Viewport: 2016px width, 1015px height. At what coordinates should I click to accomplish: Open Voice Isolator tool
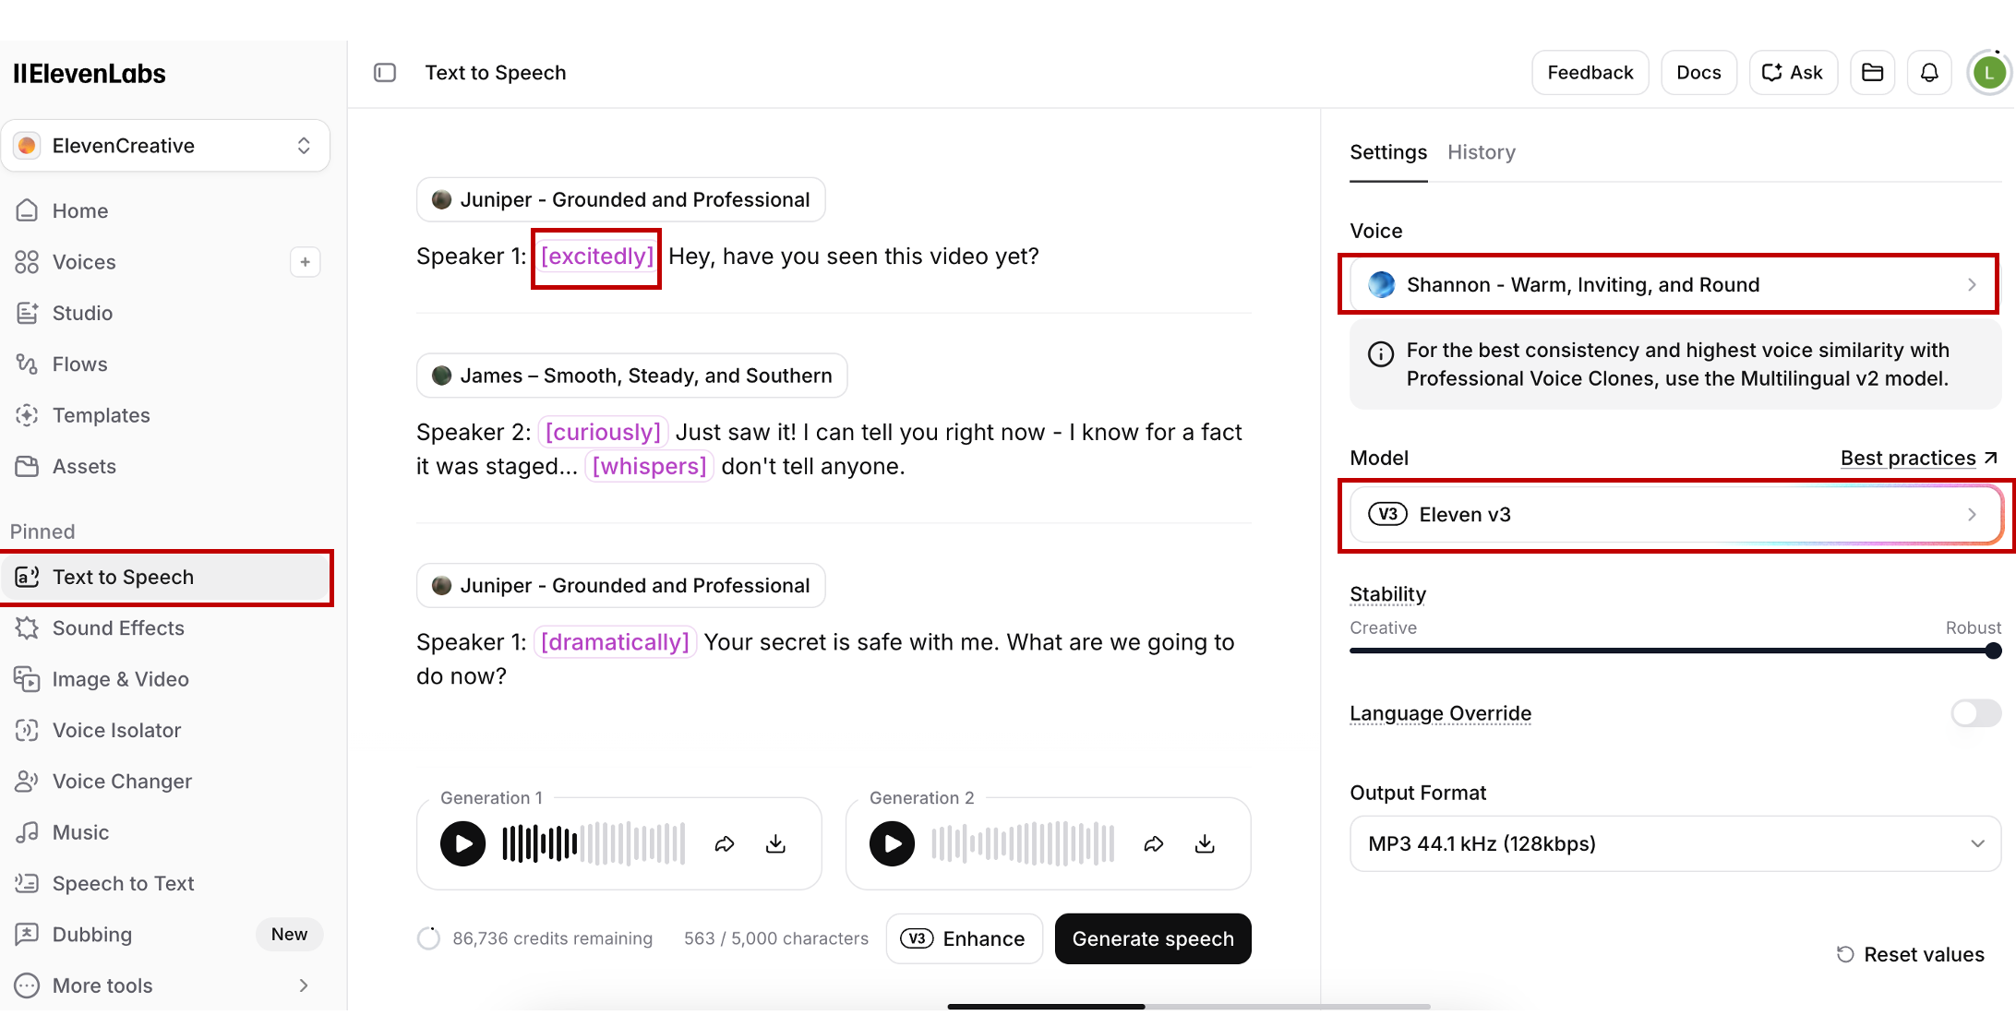[166, 731]
